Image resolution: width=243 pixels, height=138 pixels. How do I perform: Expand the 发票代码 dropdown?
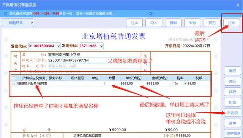pos(58,46)
